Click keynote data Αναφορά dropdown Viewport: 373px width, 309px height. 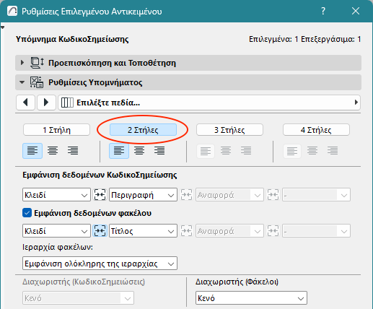(x=229, y=195)
